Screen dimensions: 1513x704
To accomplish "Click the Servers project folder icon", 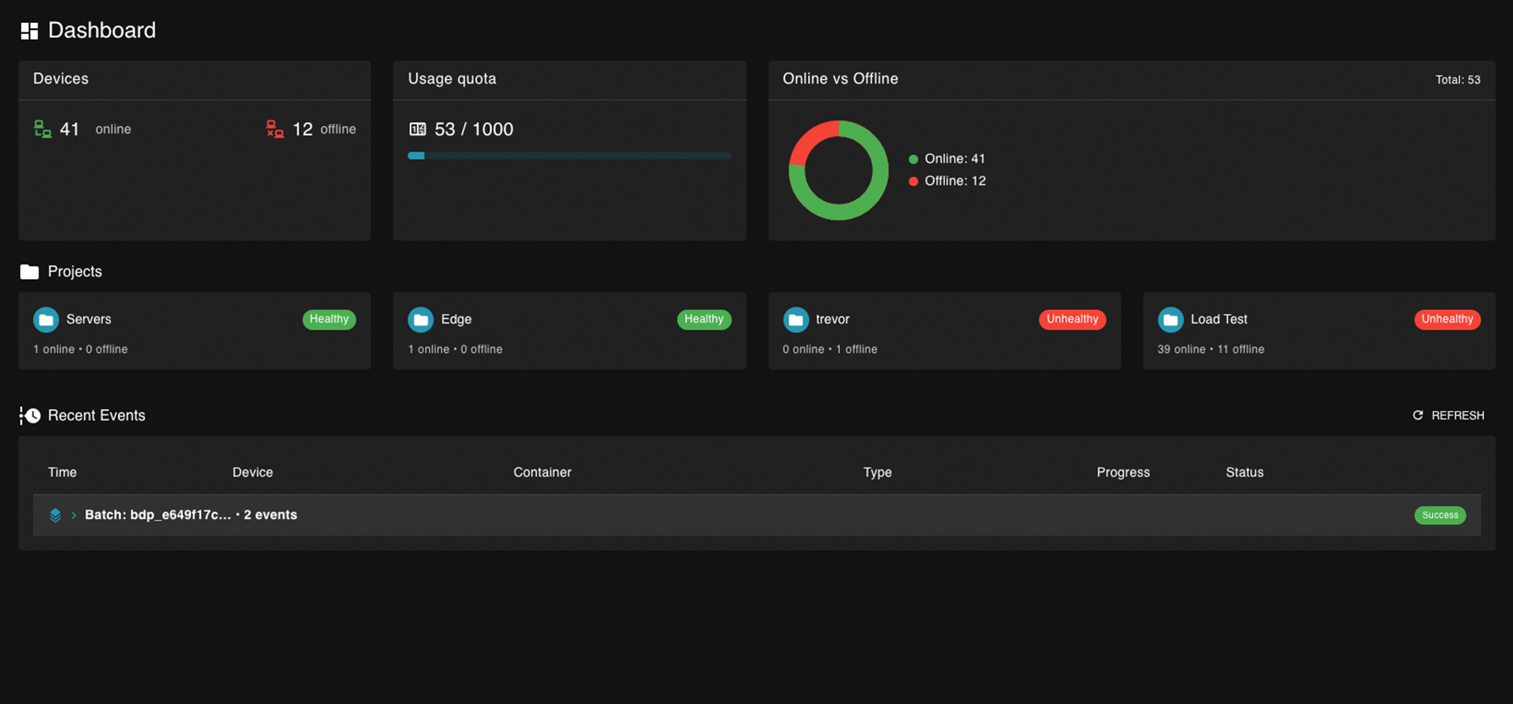I will (46, 319).
